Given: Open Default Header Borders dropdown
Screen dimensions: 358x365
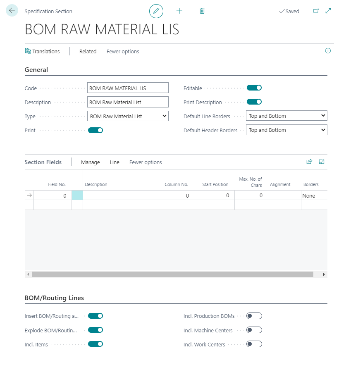Looking at the screenshot, I should click(286, 130).
